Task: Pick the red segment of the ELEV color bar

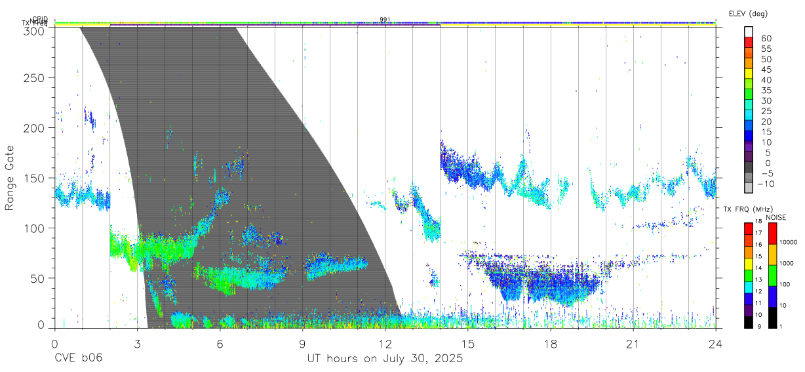Action: point(749,43)
